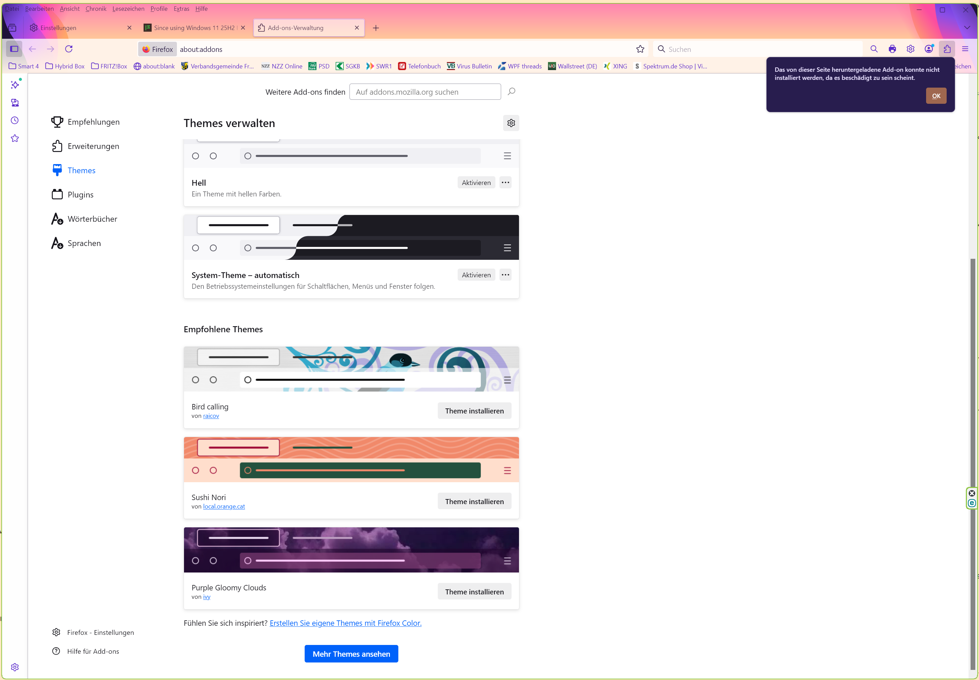Open the extensions puzzle icon

[947, 49]
